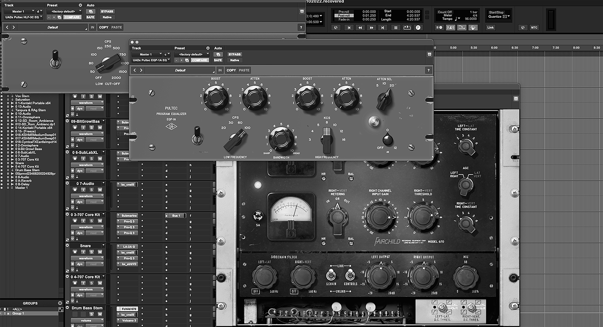This screenshot has width=603, height=327.
Task: Click the Stop transport button
Action: pyautogui.click(x=396, y=28)
